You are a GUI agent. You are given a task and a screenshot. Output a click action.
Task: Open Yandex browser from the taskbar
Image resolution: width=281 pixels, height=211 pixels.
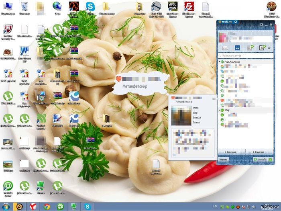pyautogui.click(x=33, y=207)
